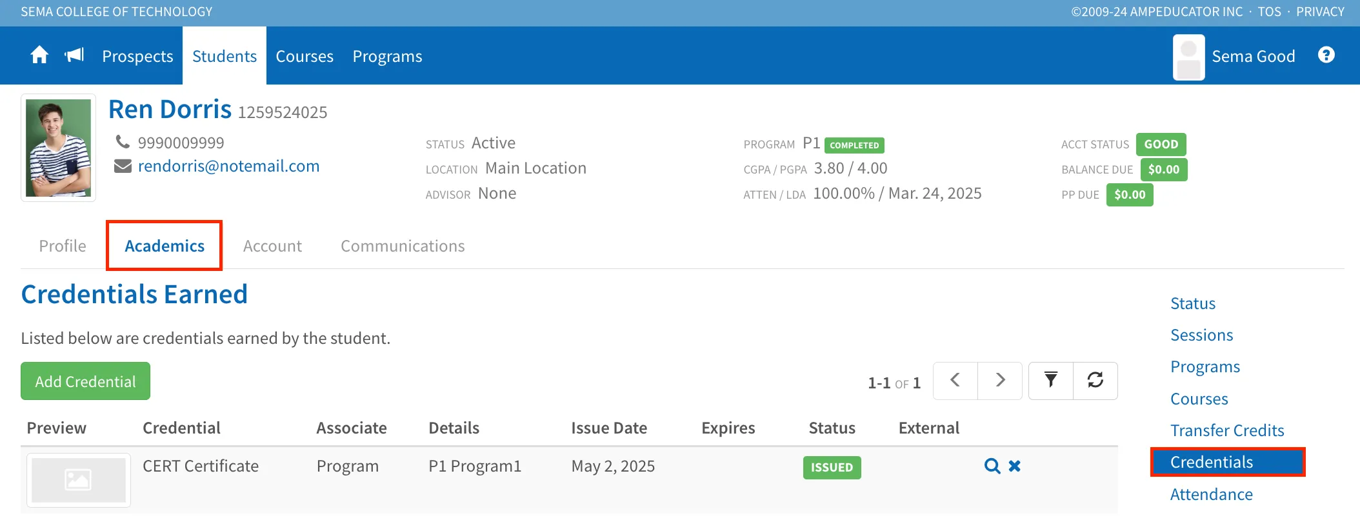Click the Sema Good user avatar
This screenshot has height=520, width=1360.
click(1188, 57)
